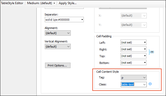The height and width of the screenshot is (96, 166).
Task: Open the Medium: (default) menu
Action: [x=41, y=3]
